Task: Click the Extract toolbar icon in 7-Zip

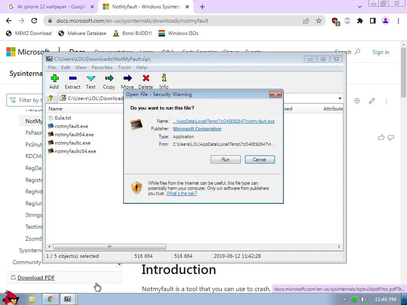Action: coord(73,78)
